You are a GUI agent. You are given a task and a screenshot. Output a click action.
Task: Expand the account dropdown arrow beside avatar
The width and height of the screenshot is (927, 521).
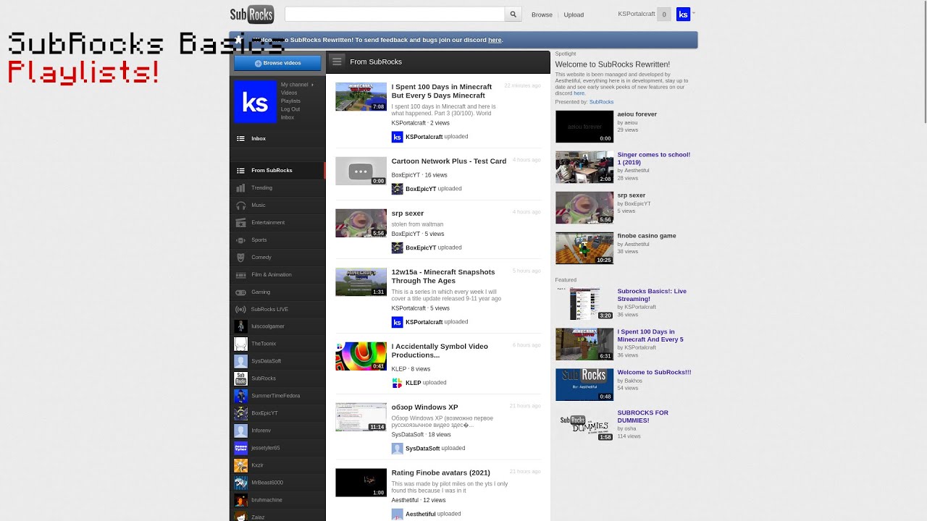[x=694, y=12]
